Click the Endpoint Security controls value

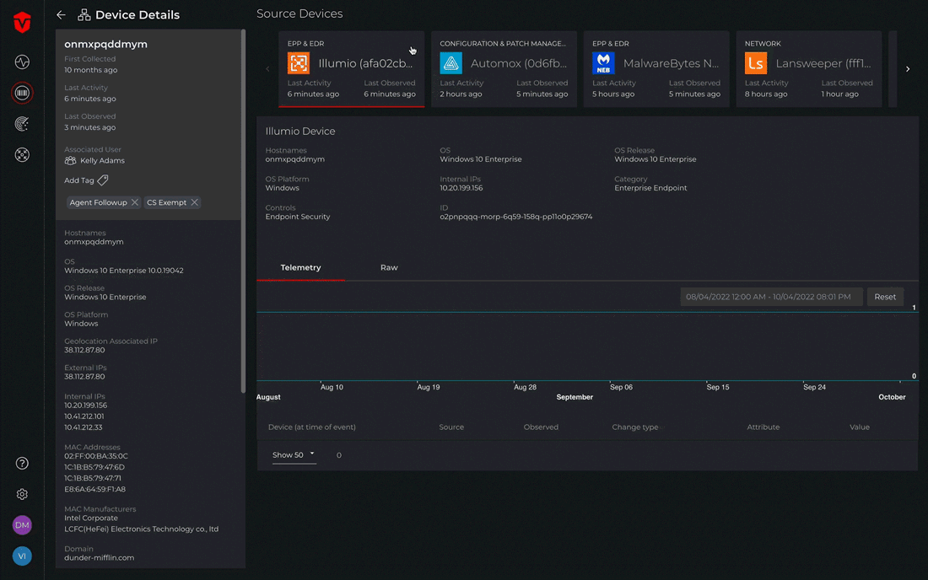pyautogui.click(x=298, y=217)
